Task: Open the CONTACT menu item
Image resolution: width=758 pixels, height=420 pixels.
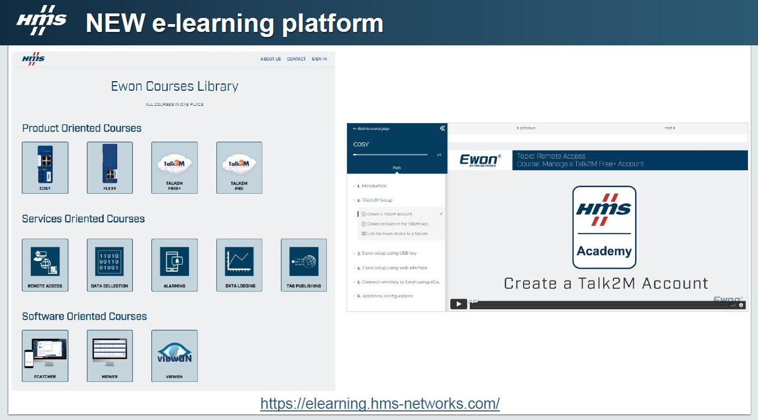Action: [x=295, y=59]
